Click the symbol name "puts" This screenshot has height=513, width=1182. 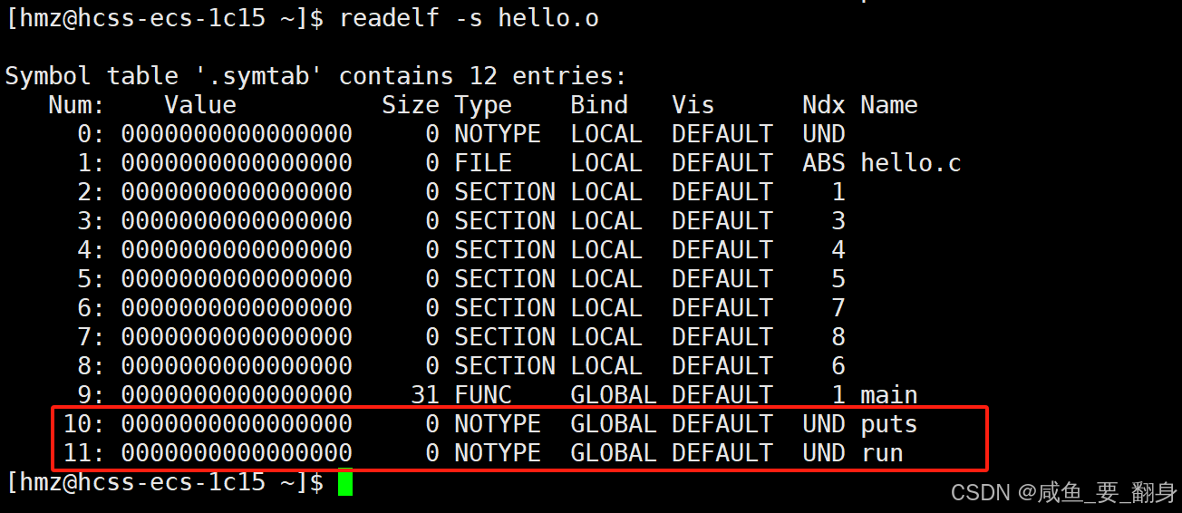(x=889, y=425)
